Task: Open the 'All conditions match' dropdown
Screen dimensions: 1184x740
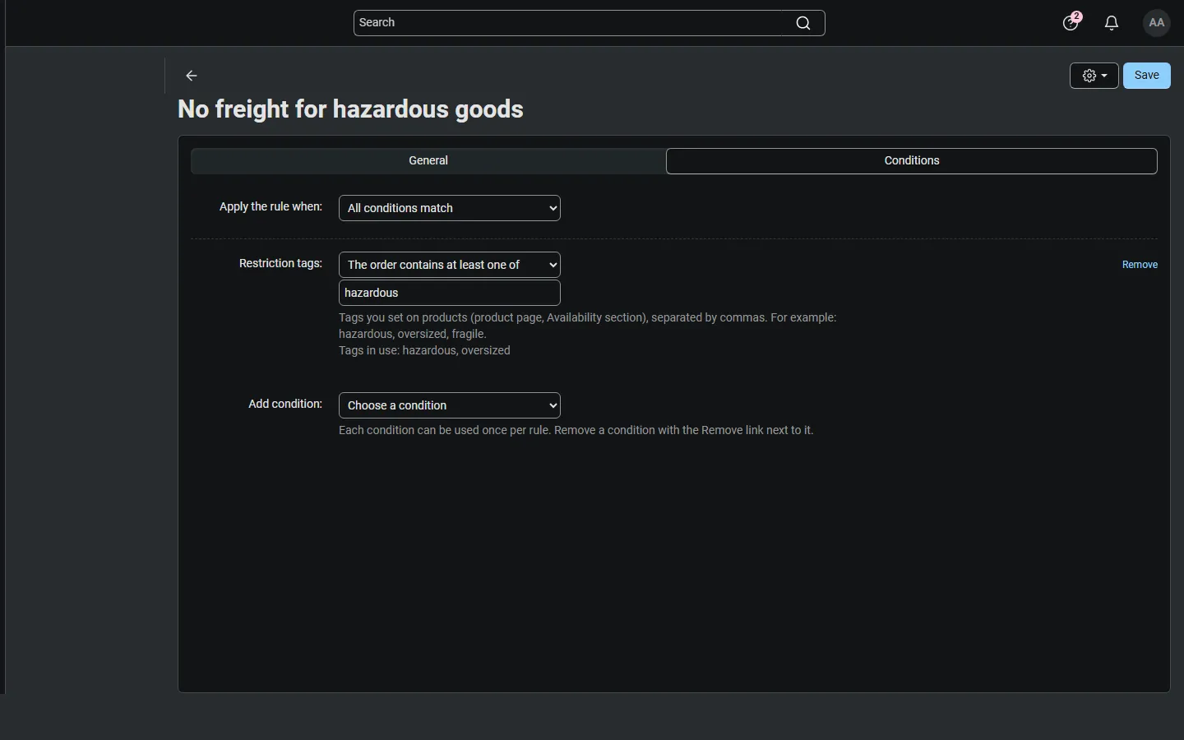Action: 450,208
